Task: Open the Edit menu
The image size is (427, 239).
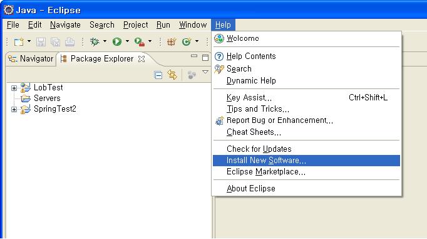Action: pos(35,25)
